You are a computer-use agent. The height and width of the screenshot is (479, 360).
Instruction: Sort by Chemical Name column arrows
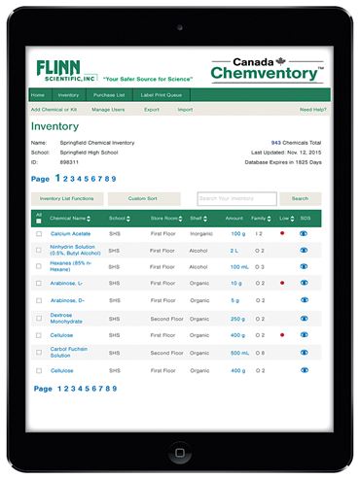(89, 219)
